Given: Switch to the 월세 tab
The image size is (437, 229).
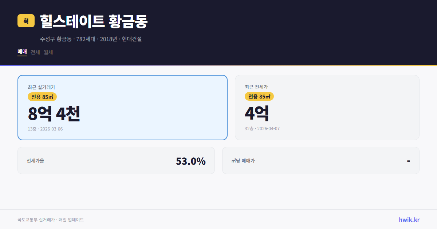Looking at the screenshot, I should click(x=48, y=52).
